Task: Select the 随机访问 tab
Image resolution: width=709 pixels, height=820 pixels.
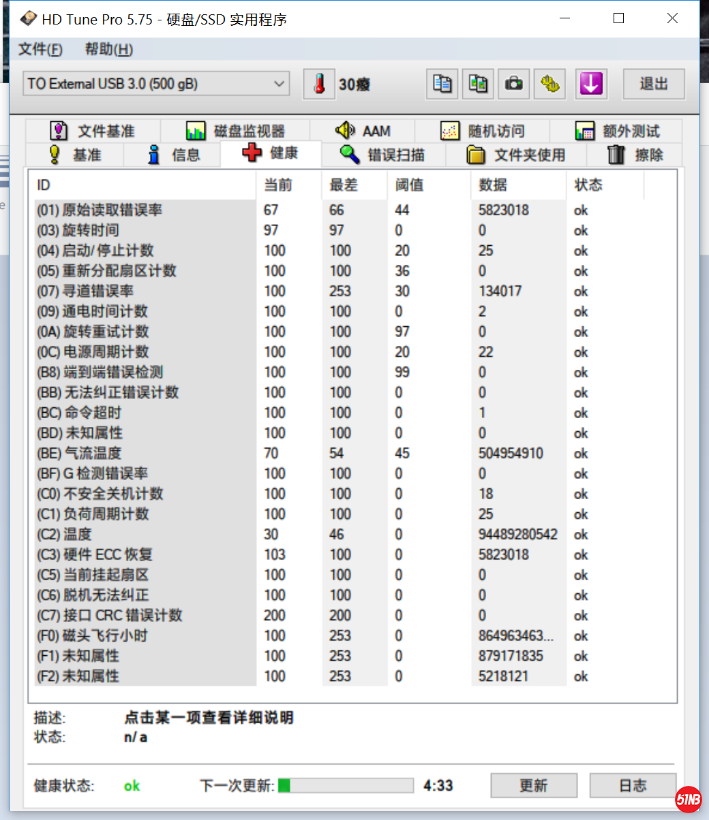Action: coord(483,131)
